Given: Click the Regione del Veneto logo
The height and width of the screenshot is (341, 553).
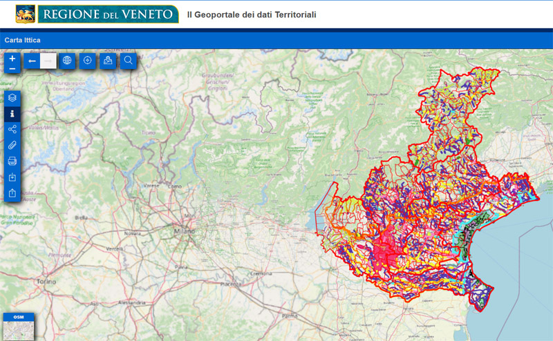Looking at the screenshot, I should pos(97,14).
